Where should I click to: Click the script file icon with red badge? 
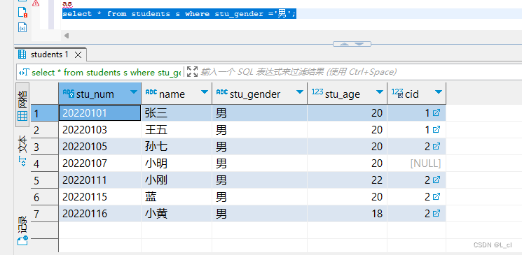click(22, 12)
